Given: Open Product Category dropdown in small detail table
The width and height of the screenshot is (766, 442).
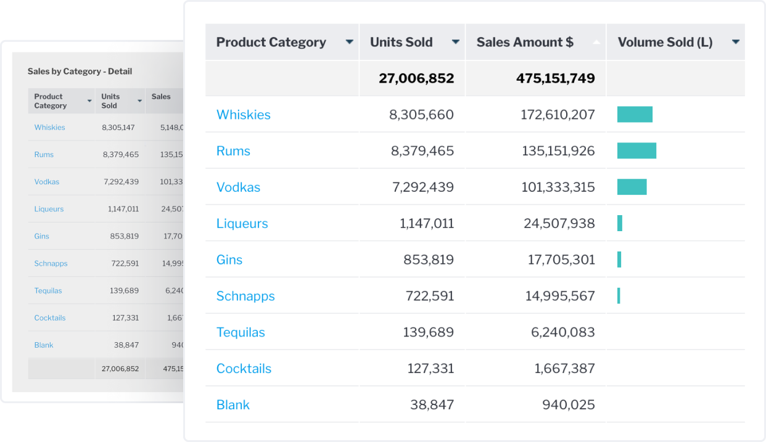Looking at the screenshot, I should tap(90, 101).
